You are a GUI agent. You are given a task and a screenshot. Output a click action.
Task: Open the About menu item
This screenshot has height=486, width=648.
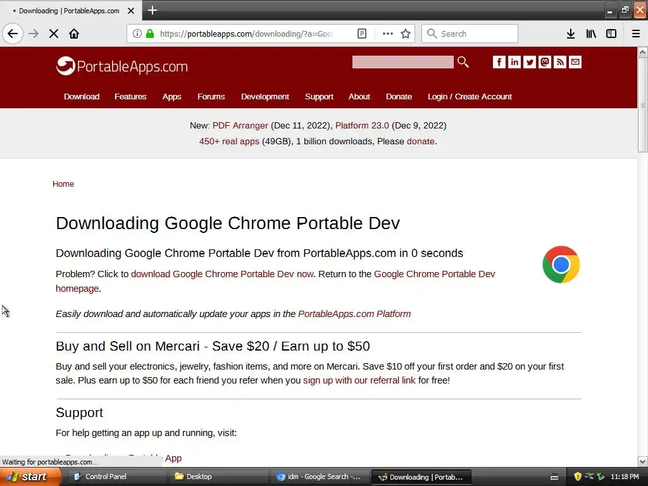click(x=359, y=96)
